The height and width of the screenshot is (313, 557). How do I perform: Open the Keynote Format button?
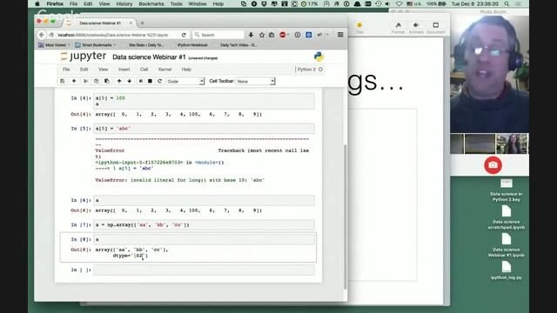click(398, 28)
